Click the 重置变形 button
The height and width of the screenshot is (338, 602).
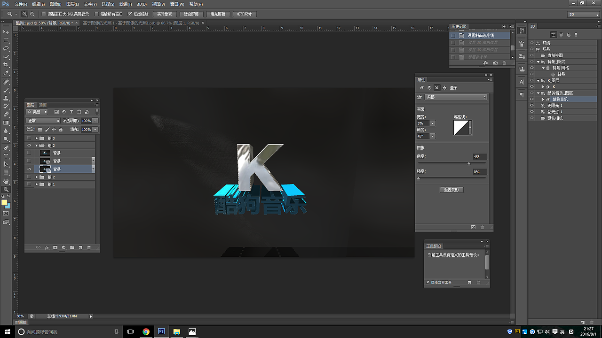(451, 190)
